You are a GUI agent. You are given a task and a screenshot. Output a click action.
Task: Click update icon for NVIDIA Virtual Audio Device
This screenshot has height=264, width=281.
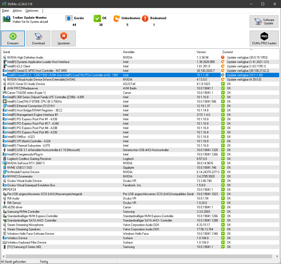(x=223, y=79)
